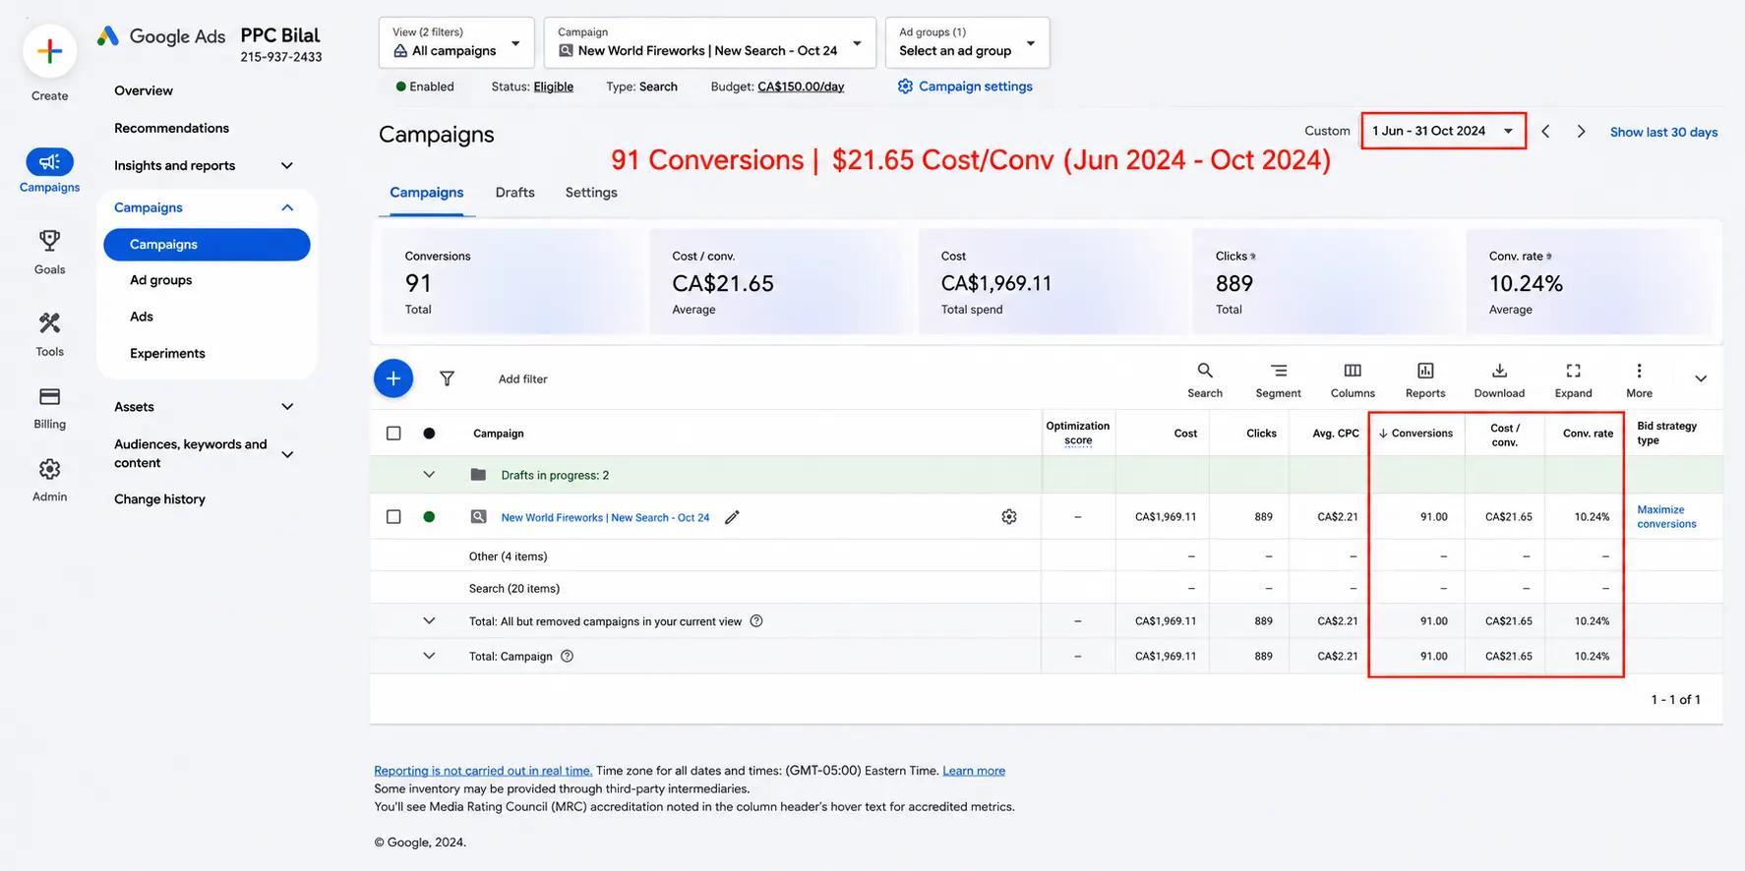
Task: Select the Campaigns tab
Action: (x=427, y=193)
